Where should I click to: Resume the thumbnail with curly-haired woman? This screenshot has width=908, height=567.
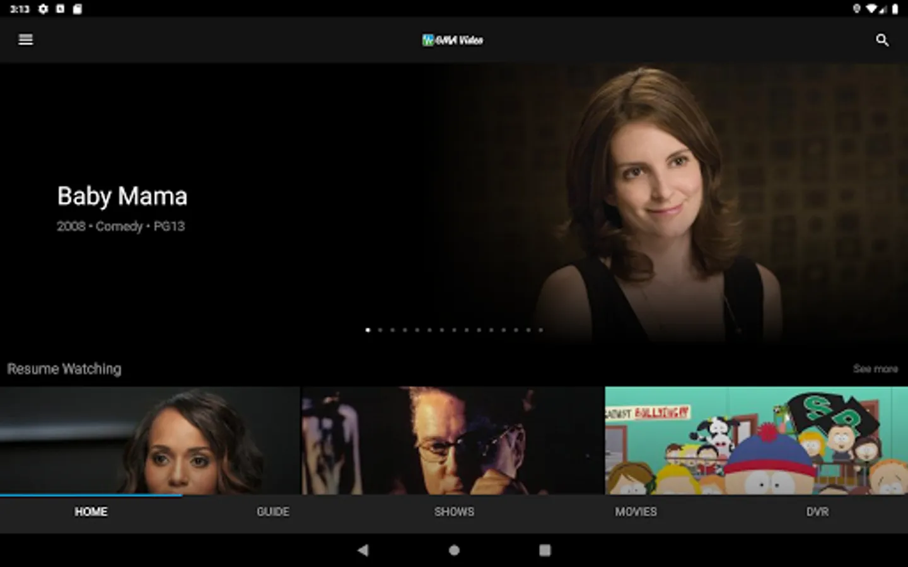pos(150,440)
